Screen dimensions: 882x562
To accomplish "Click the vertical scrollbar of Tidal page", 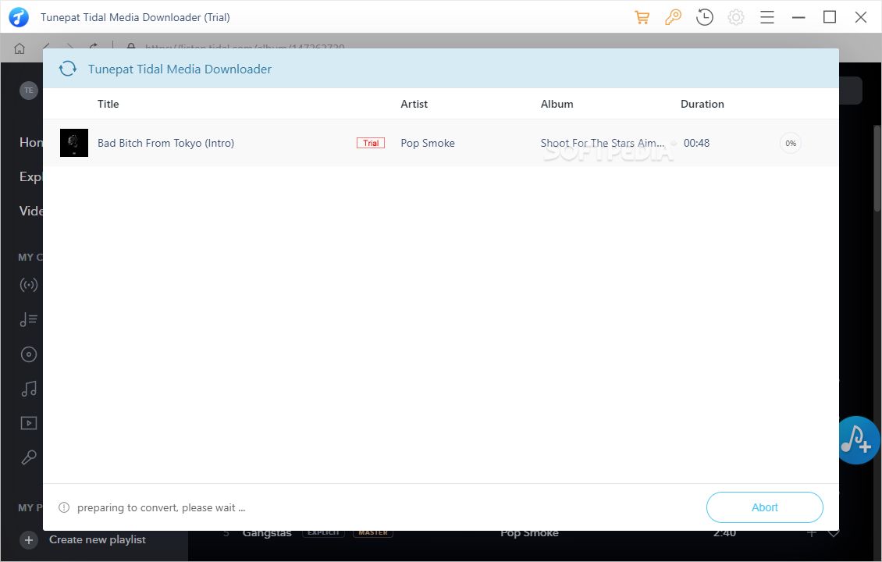I will [x=877, y=169].
